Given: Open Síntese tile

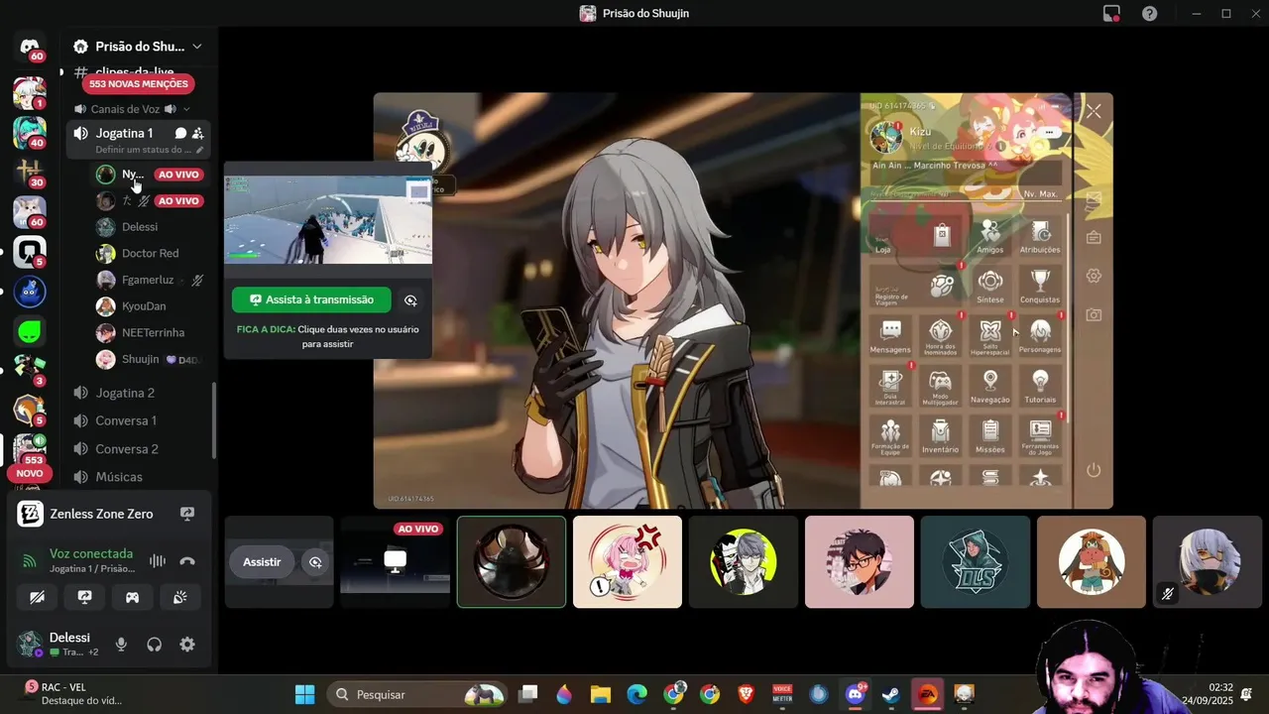Looking at the screenshot, I should [989, 287].
